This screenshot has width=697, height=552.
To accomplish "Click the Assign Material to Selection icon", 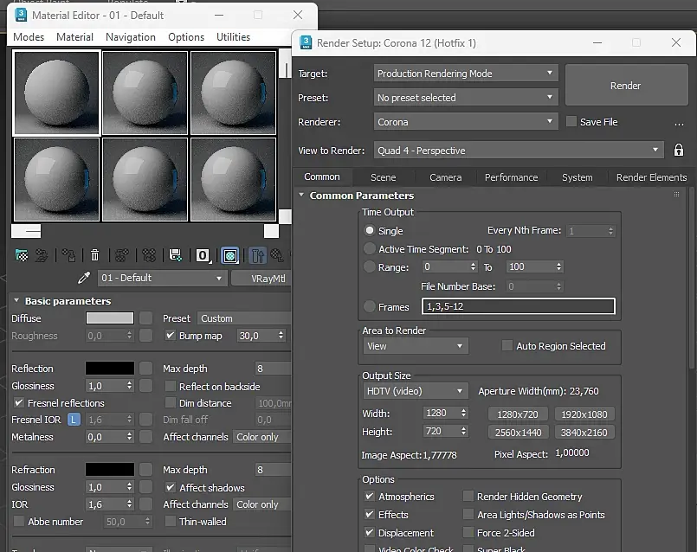I will coord(68,255).
